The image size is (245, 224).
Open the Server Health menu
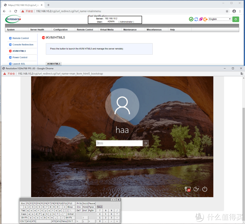37,30
